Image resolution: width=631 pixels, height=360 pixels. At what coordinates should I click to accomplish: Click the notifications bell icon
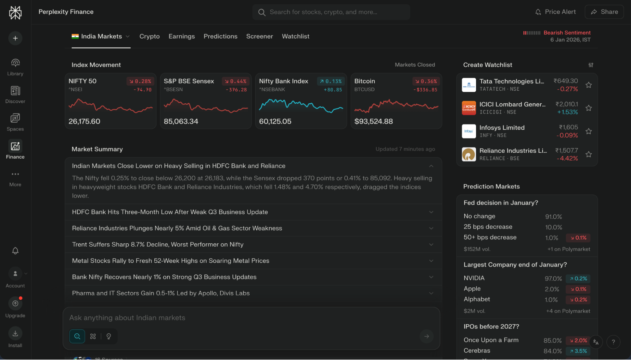15,251
